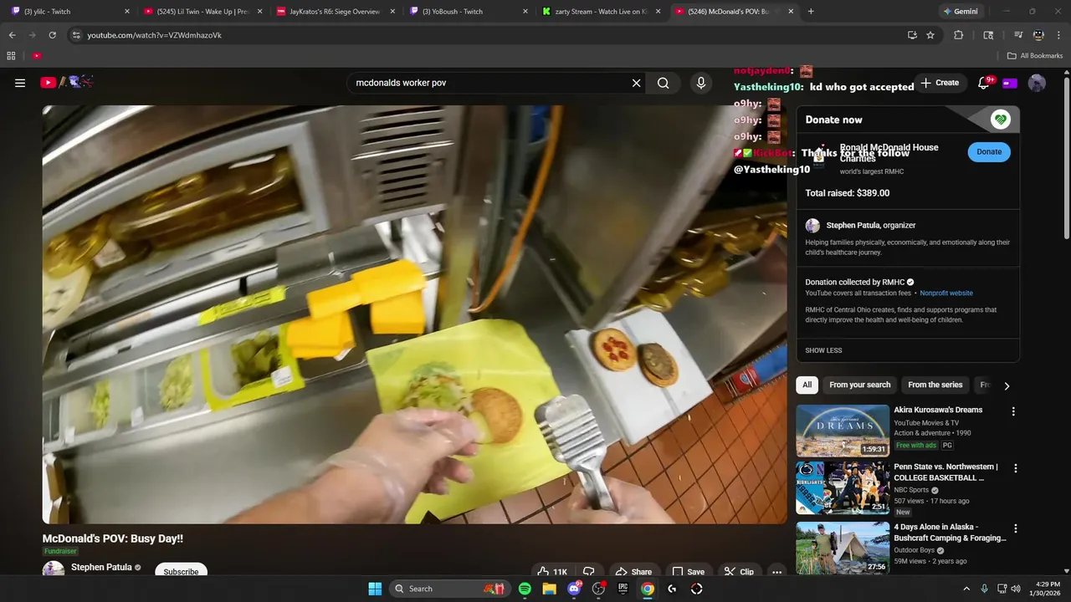Subscribe to Stephen Patula
The width and height of the screenshot is (1071, 602).
click(181, 572)
